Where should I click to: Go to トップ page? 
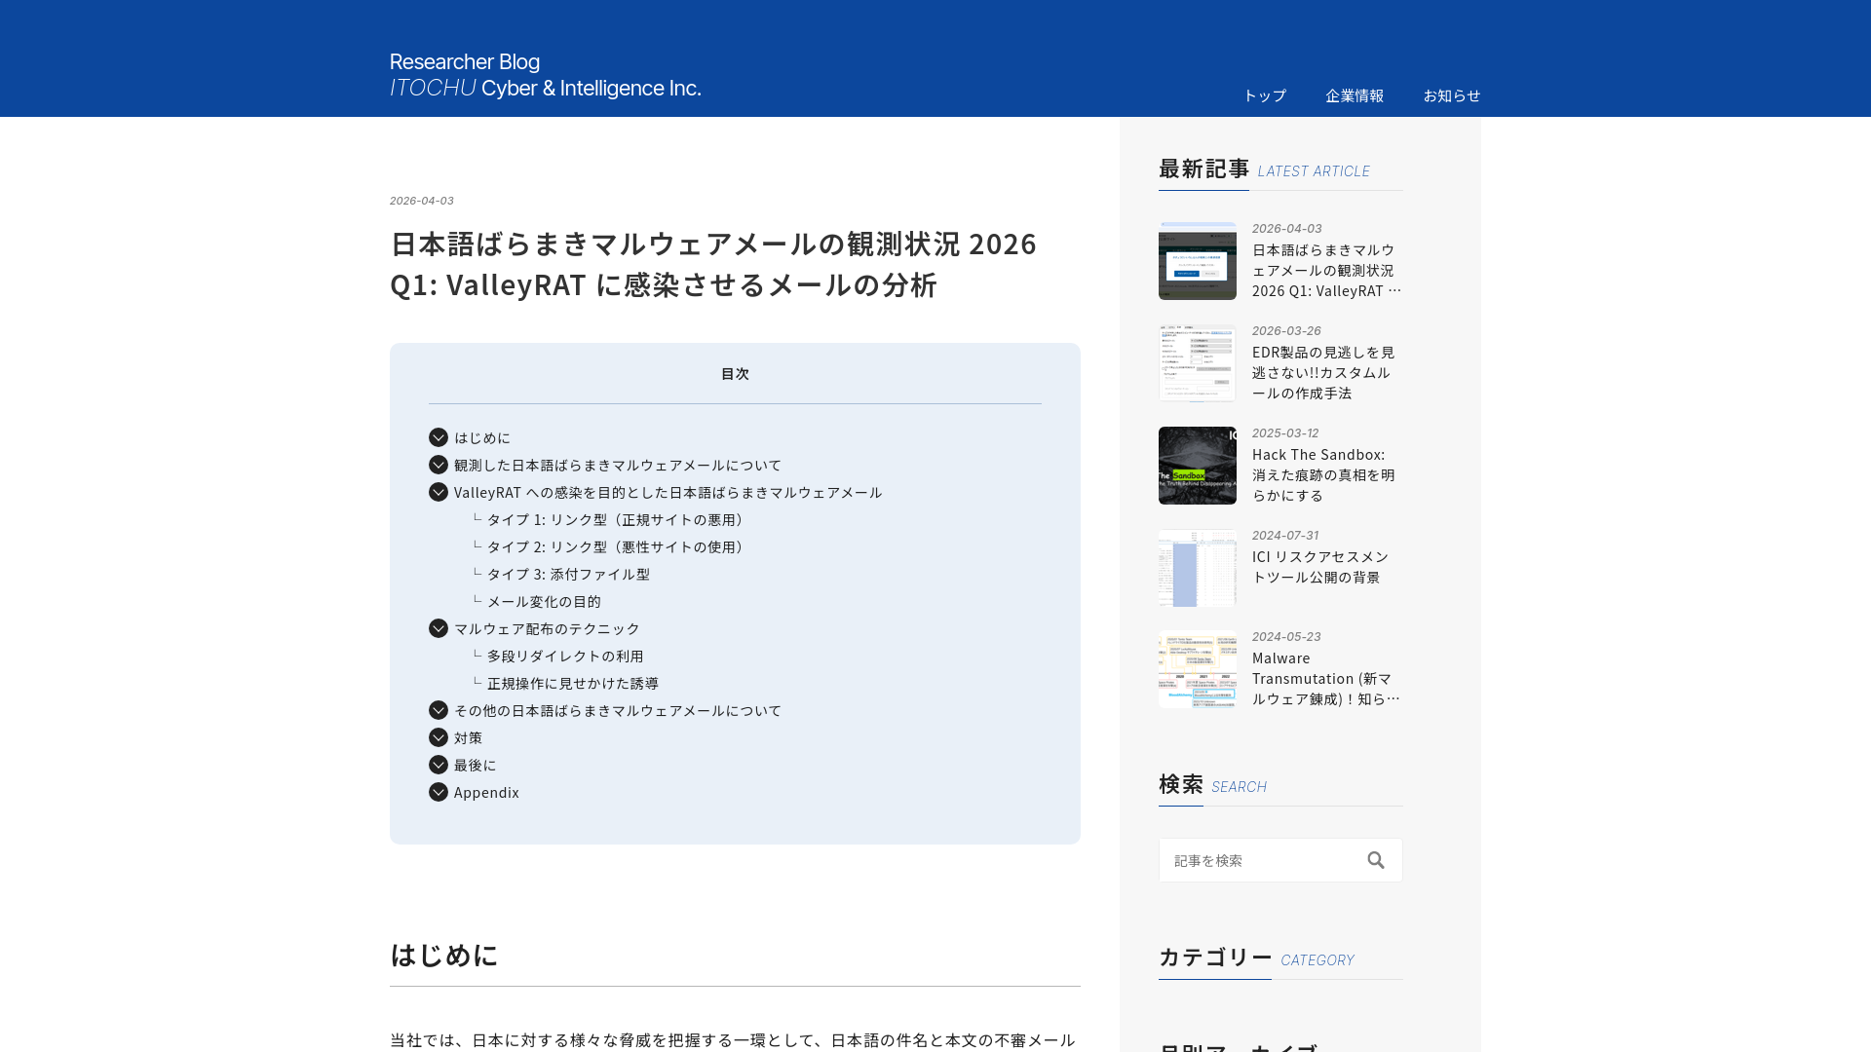1264,95
